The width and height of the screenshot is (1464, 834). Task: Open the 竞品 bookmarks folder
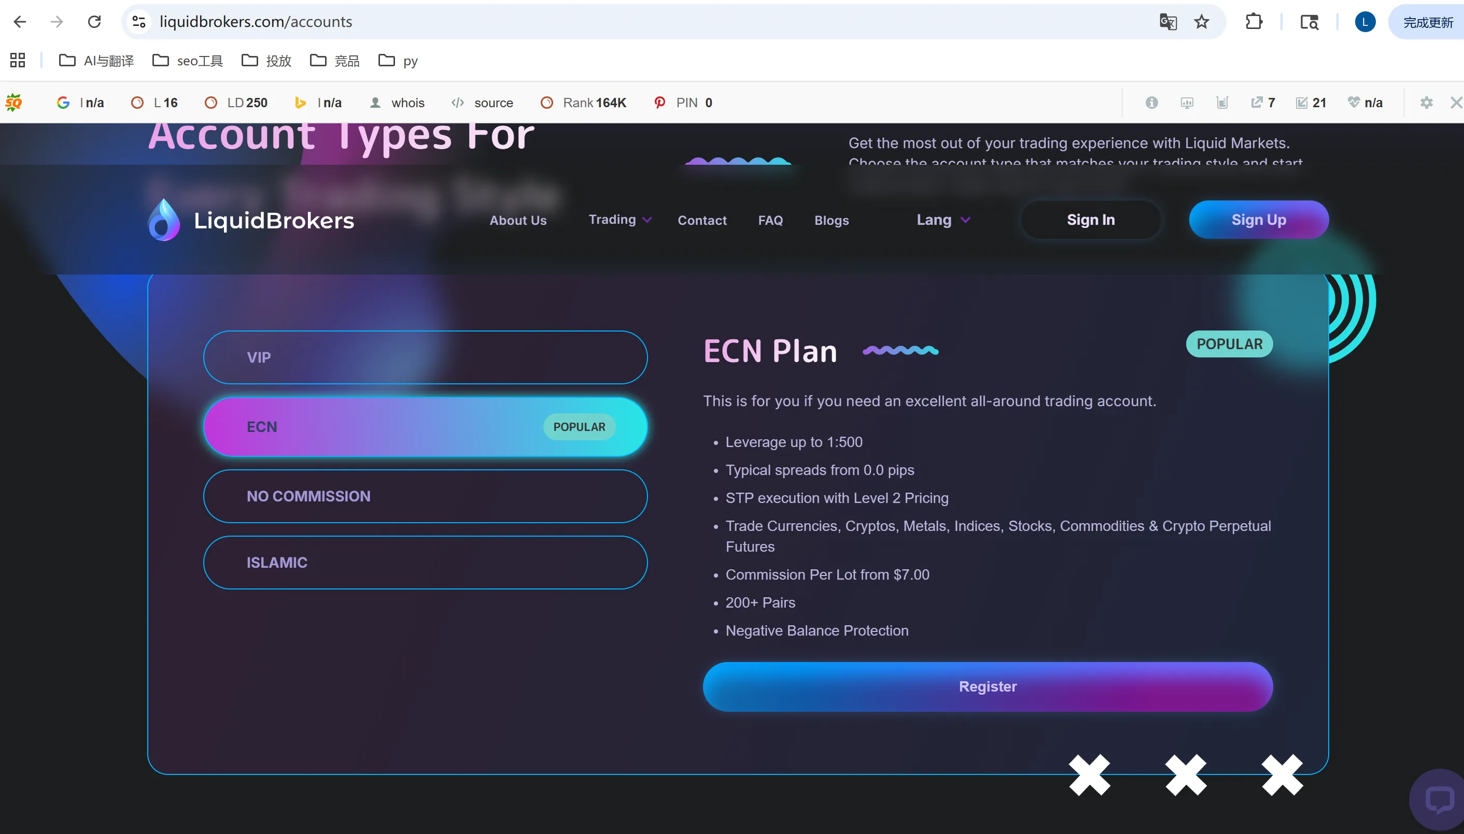coord(335,60)
